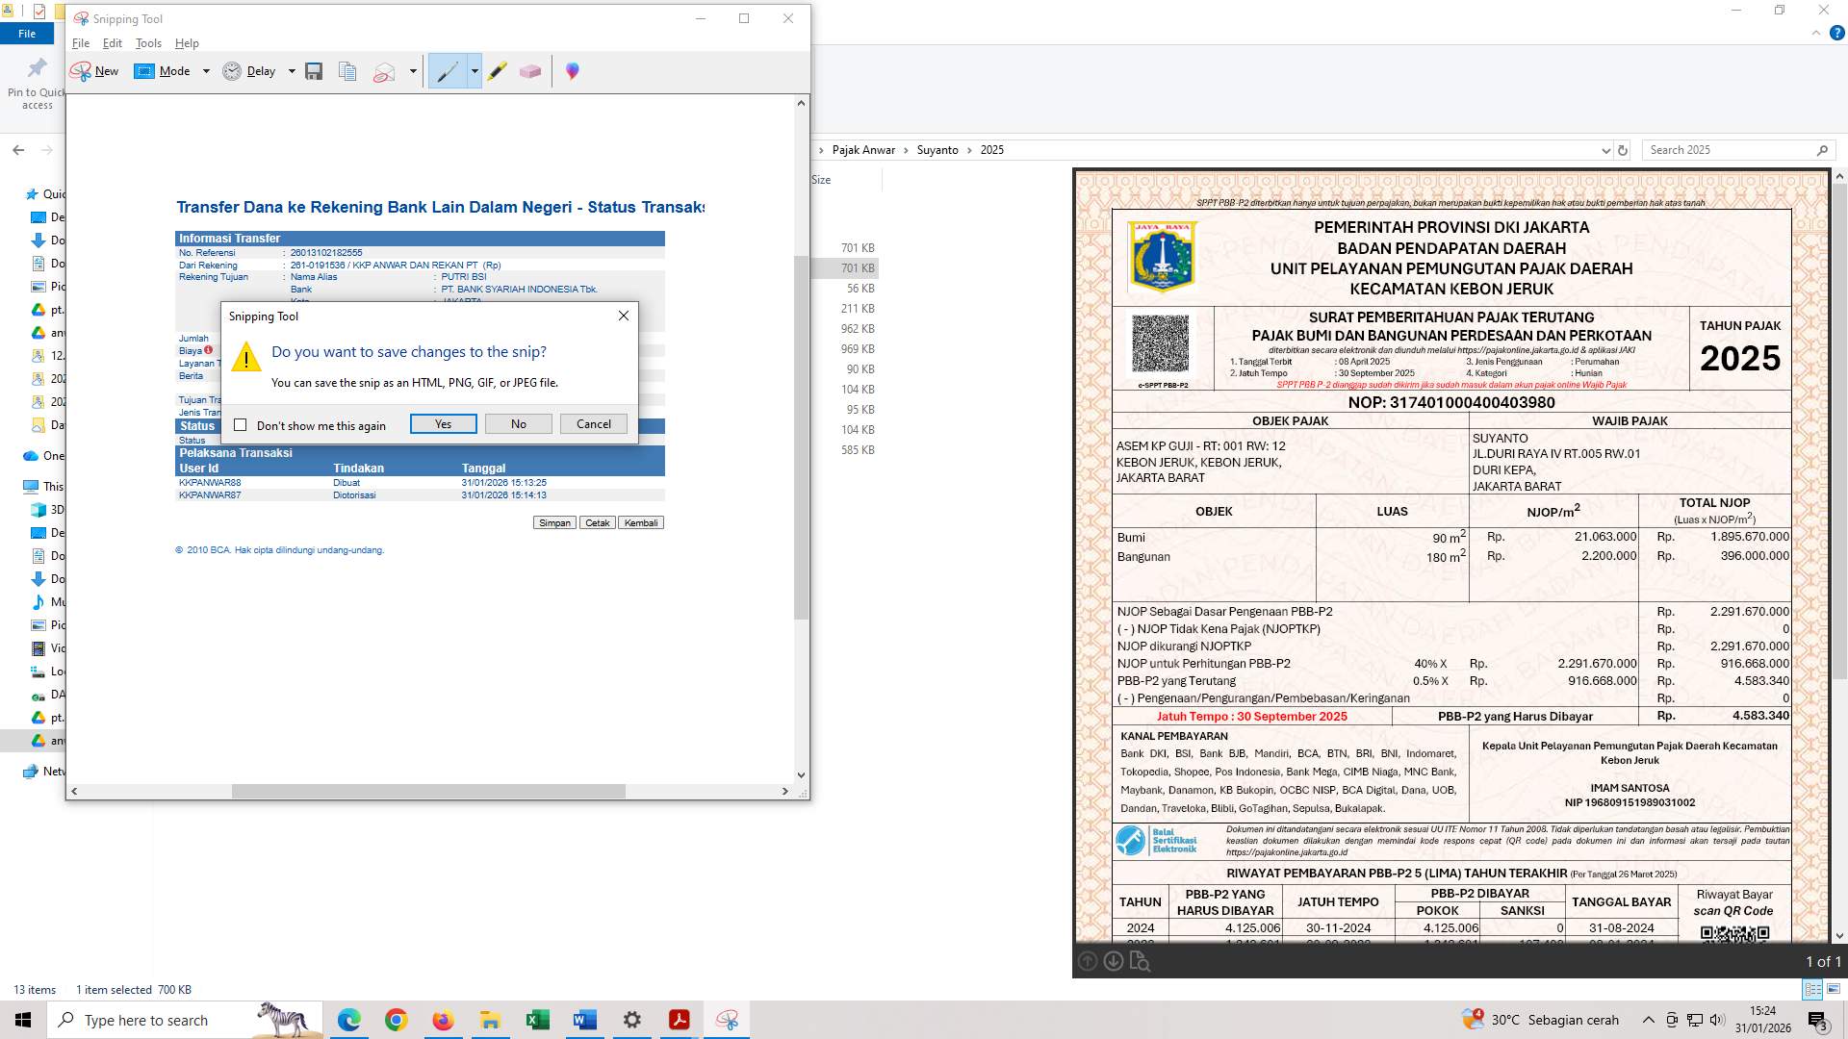
Task: Click Yes to save snip changes
Action: (x=443, y=423)
